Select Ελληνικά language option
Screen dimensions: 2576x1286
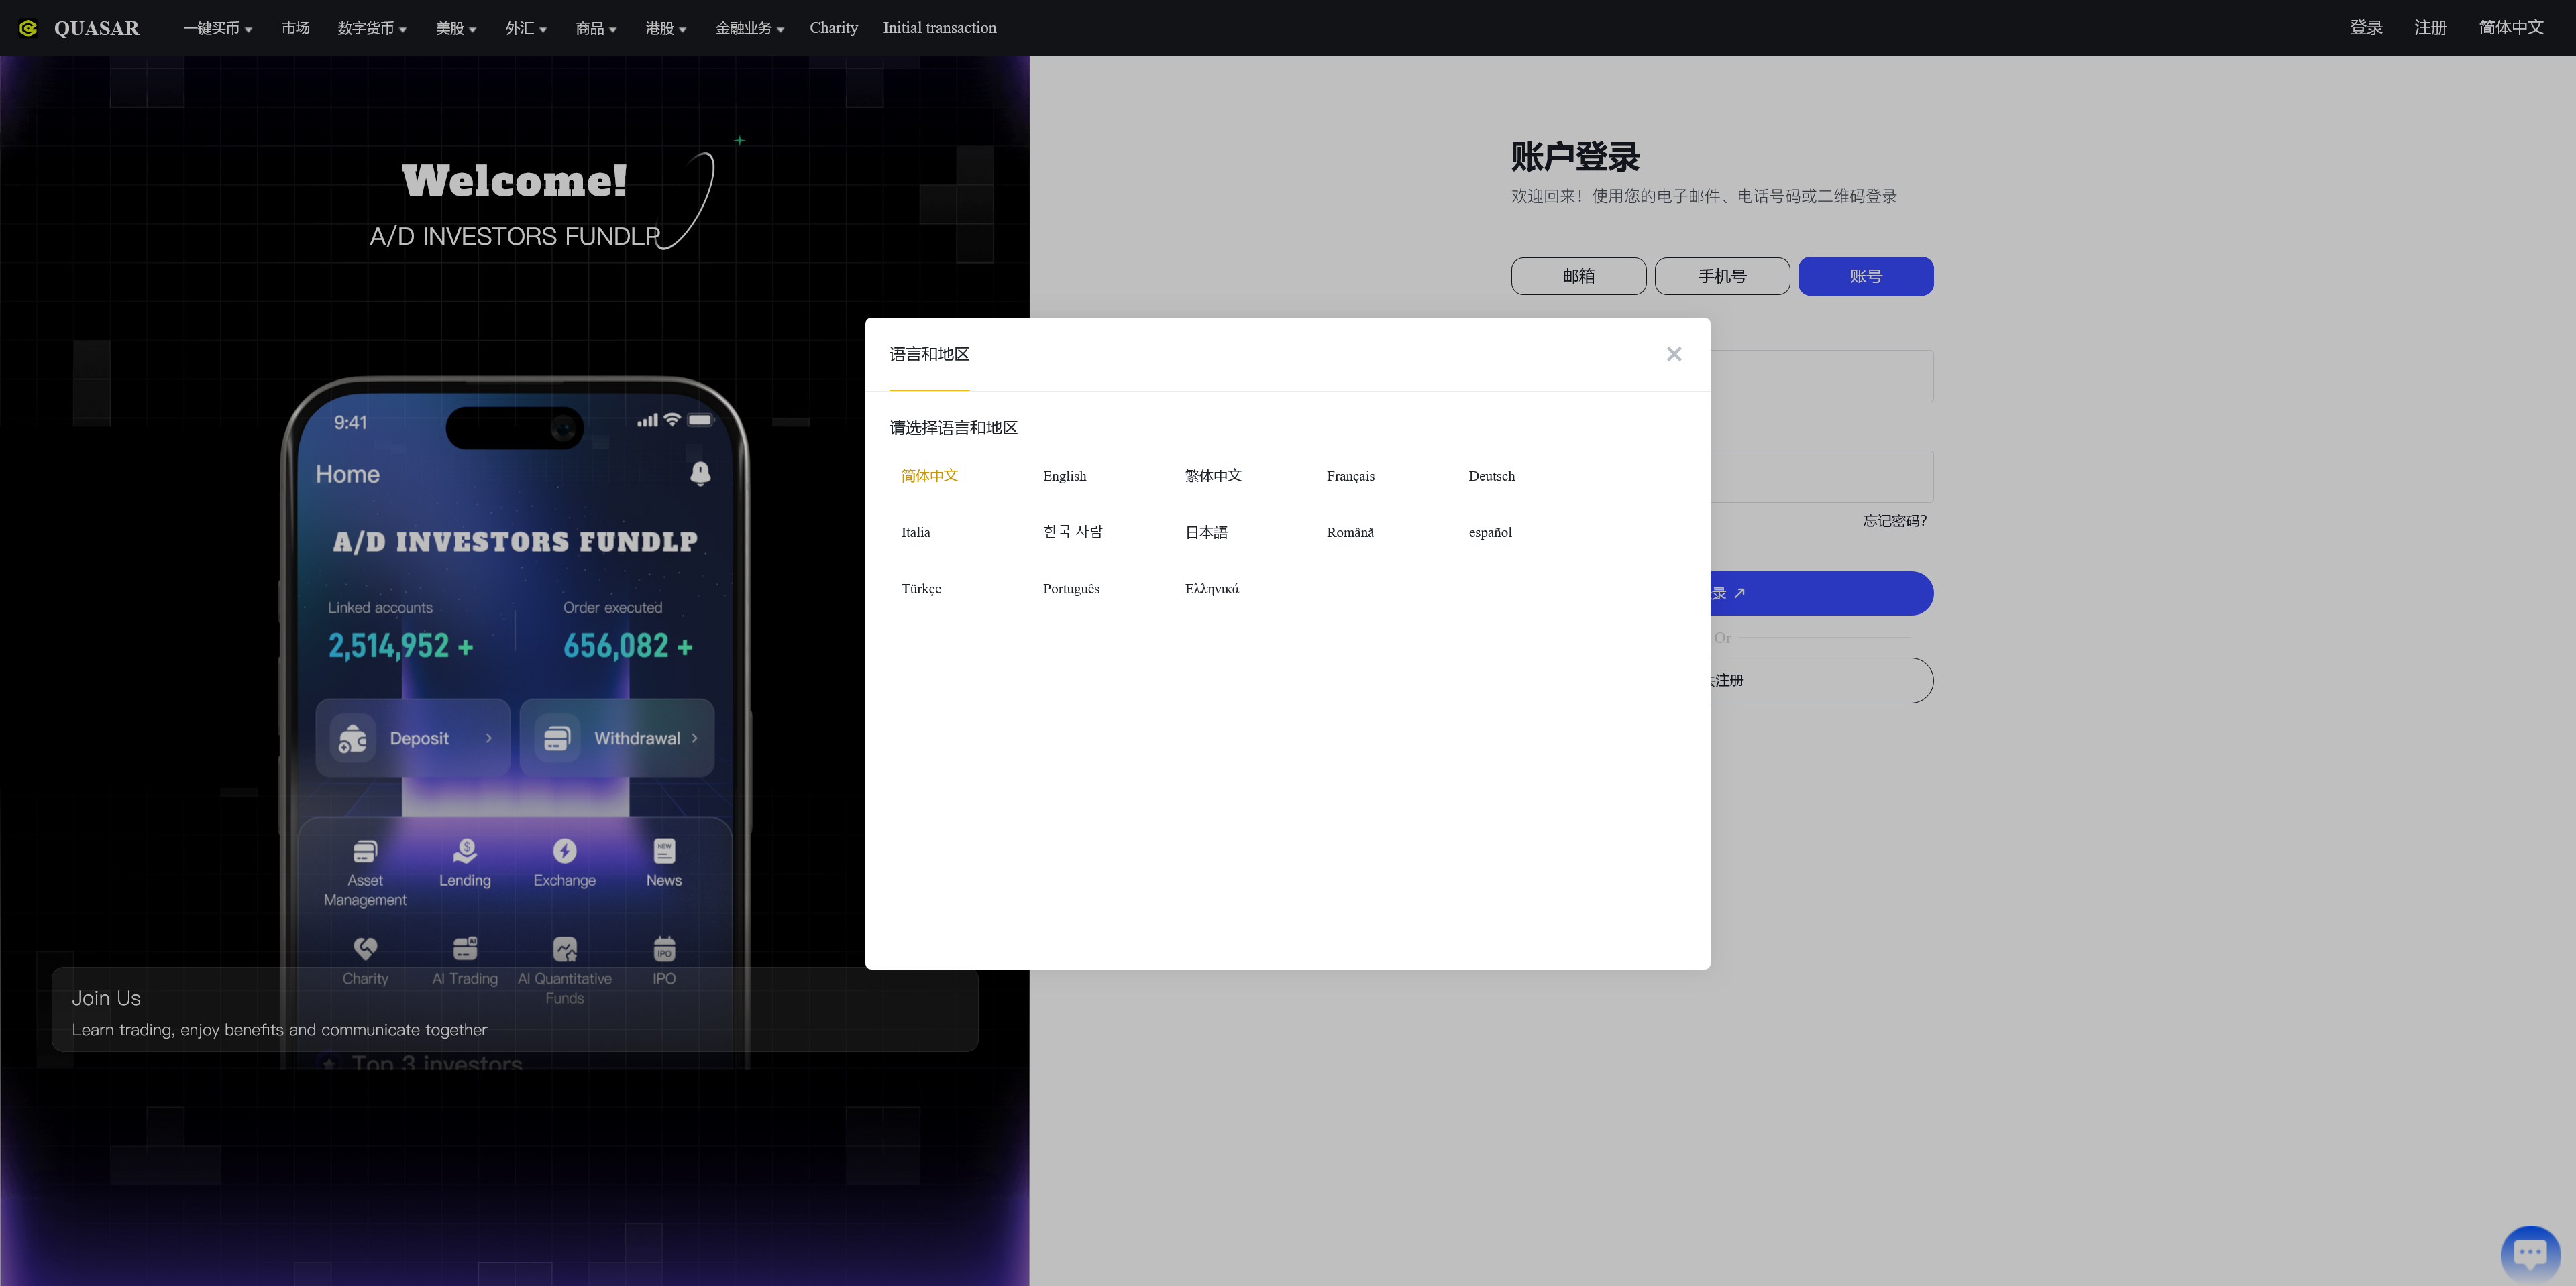1212,589
